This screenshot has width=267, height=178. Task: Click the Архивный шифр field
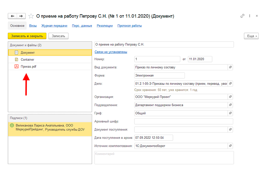click(184, 121)
